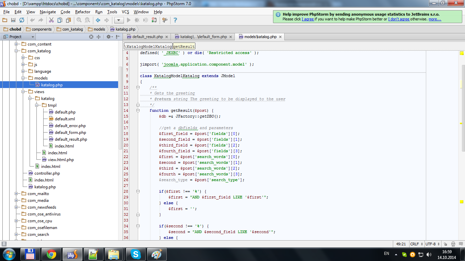465x261 pixels.
Task: Click the "I agree" link
Action: click(308, 19)
